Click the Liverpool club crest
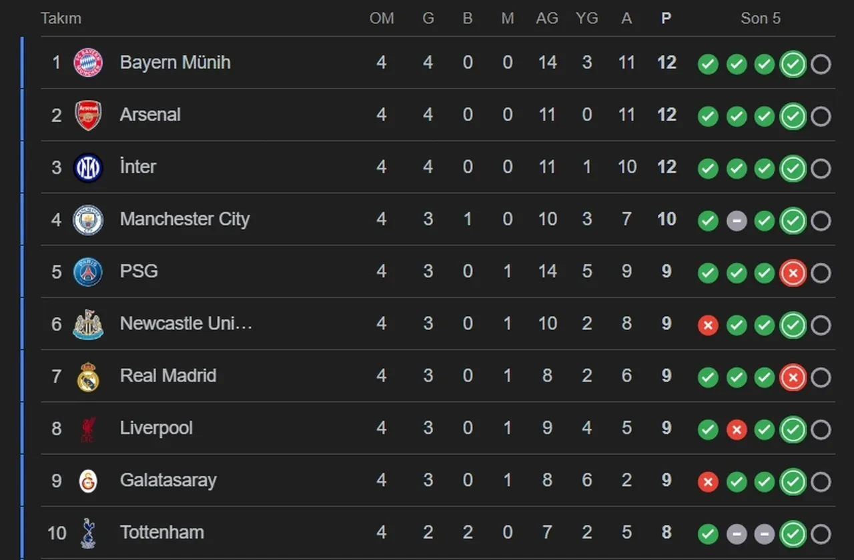Screen dimensions: 854x560 pos(88,429)
